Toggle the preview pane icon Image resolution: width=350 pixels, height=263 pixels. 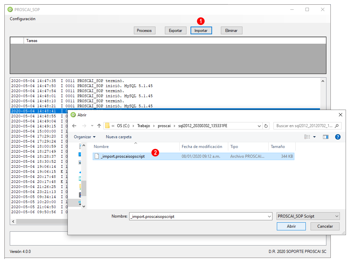pyautogui.click(x=326, y=137)
